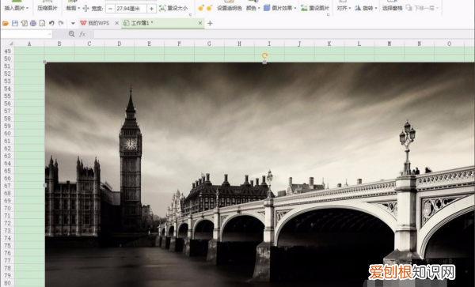Click the first sun brightness icon
The image size is (475, 287).
tap(200, 8)
